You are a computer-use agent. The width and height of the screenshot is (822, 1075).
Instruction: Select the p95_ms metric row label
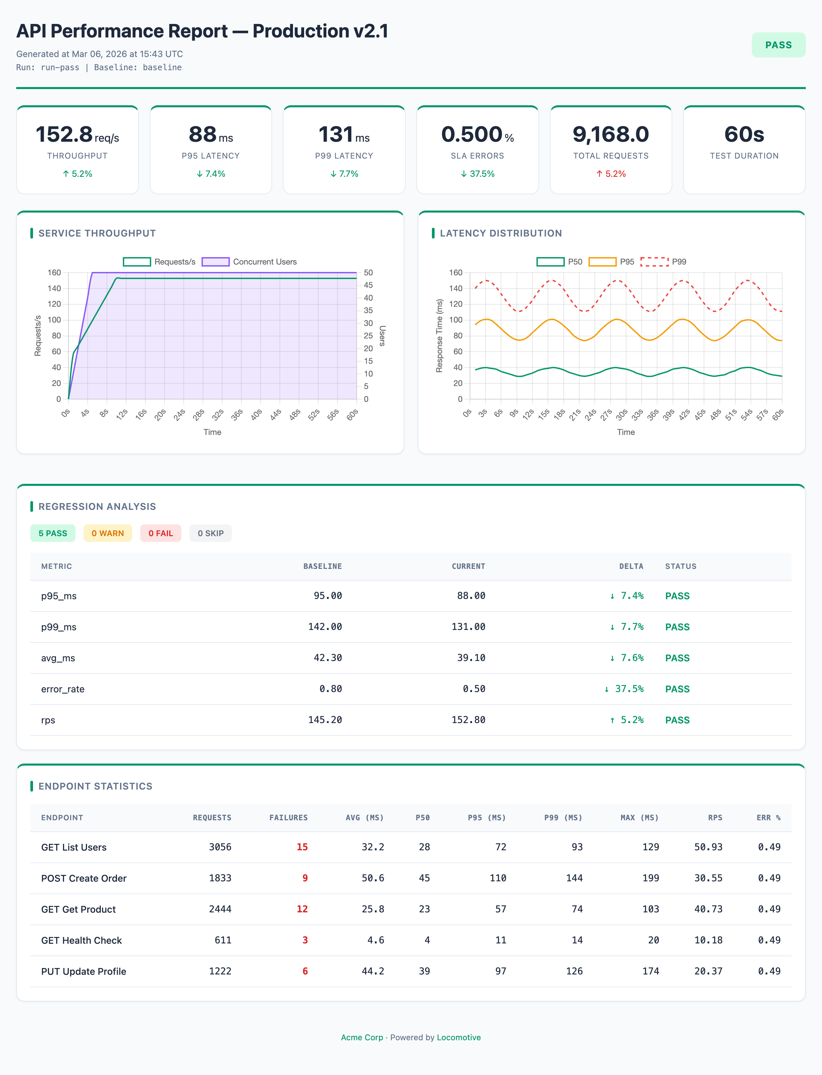(59, 596)
